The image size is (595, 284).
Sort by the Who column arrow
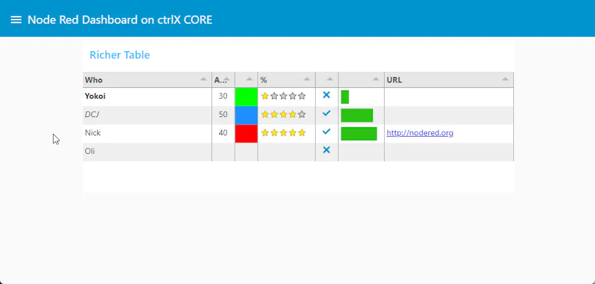[203, 79]
